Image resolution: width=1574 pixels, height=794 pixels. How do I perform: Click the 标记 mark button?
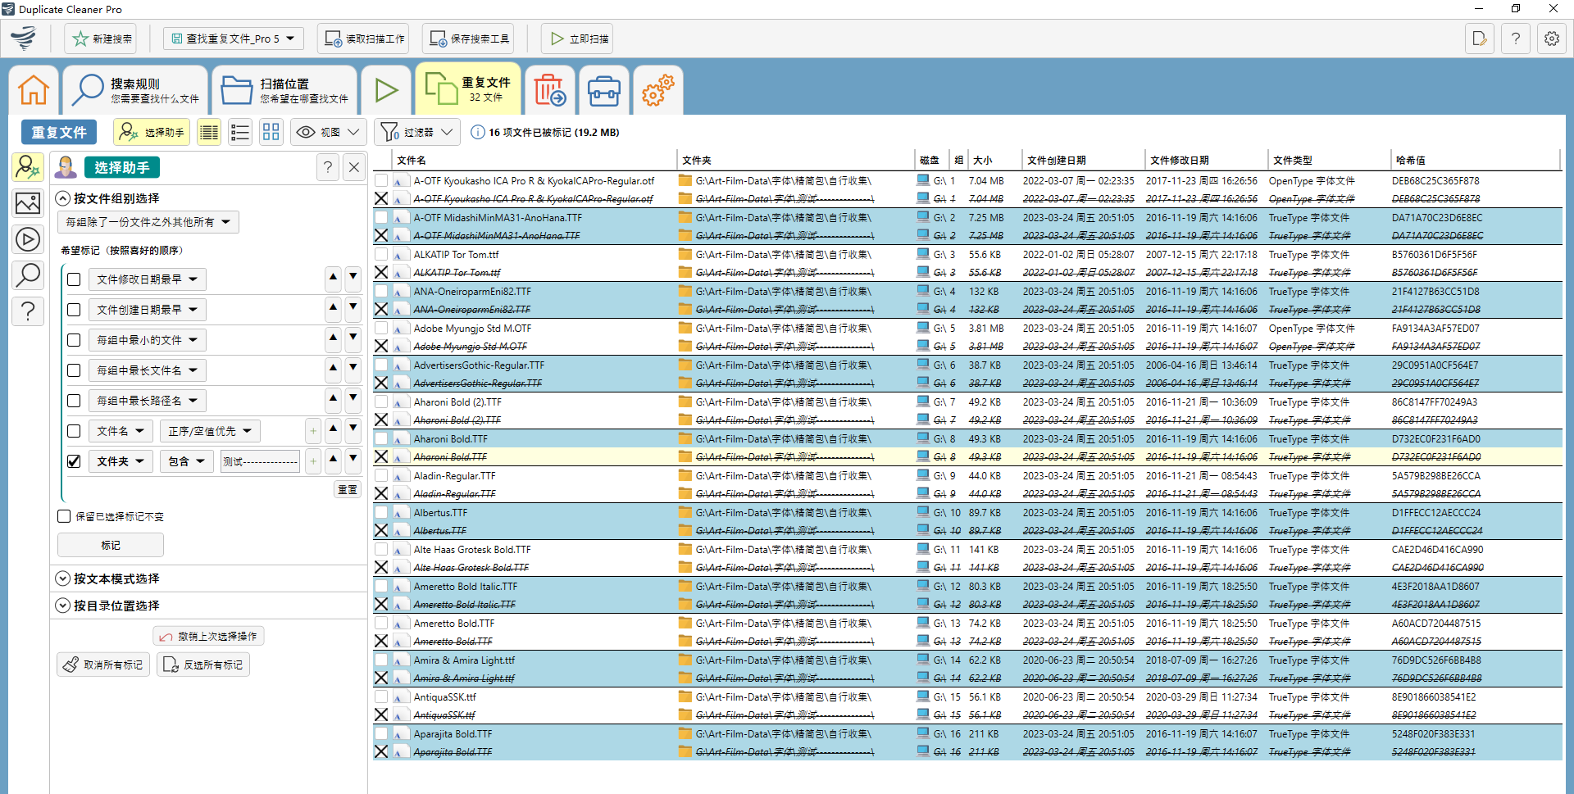[x=111, y=545]
